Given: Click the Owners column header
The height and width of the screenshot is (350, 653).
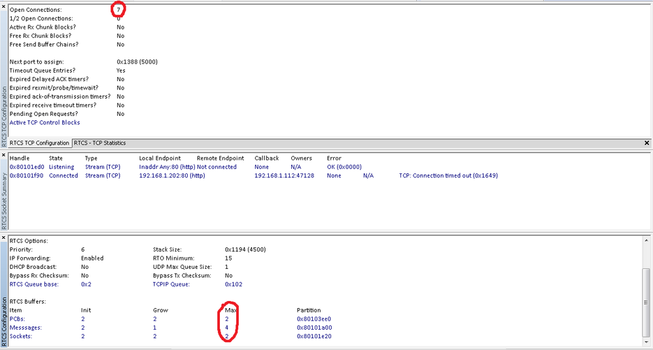Looking at the screenshot, I should 301,158.
